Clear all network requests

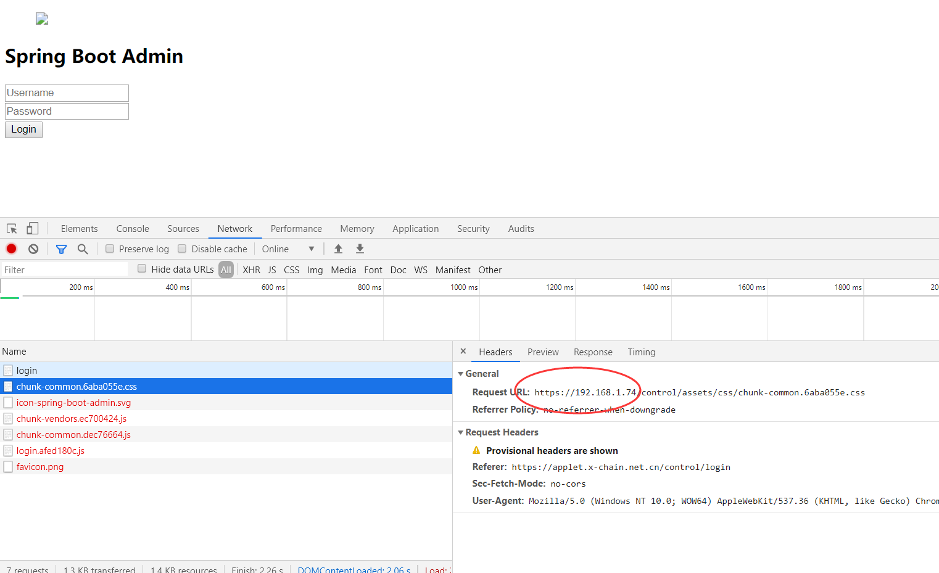coord(33,249)
